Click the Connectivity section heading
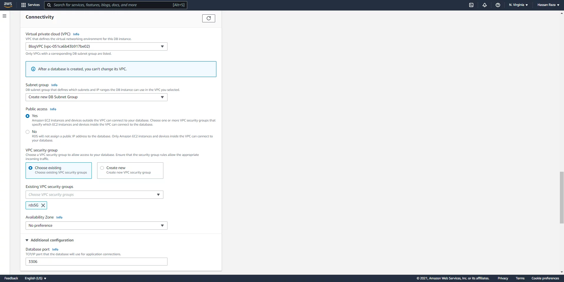This screenshot has width=564, height=282. (40, 17)
